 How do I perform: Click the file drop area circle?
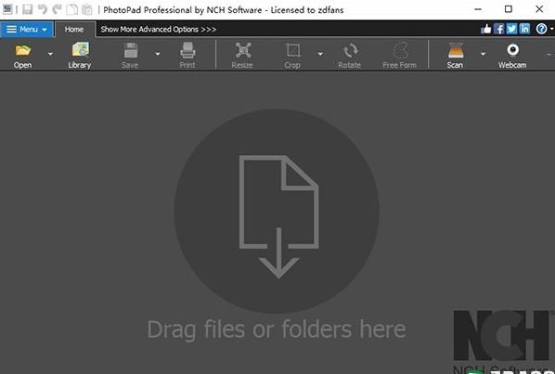point(277,211)
